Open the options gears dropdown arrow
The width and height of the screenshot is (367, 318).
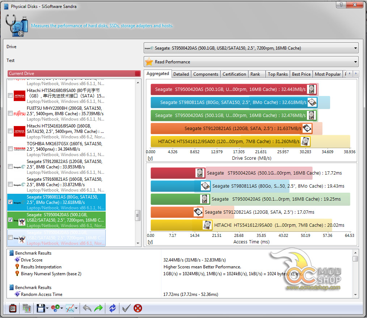(62, 308)
